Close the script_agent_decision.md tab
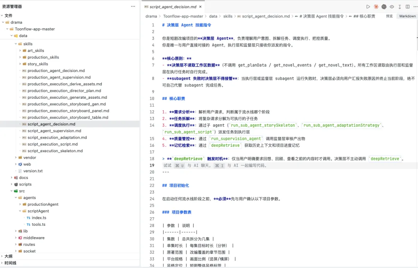This screenshot has height=268, width=418. [x=200, y=7]
